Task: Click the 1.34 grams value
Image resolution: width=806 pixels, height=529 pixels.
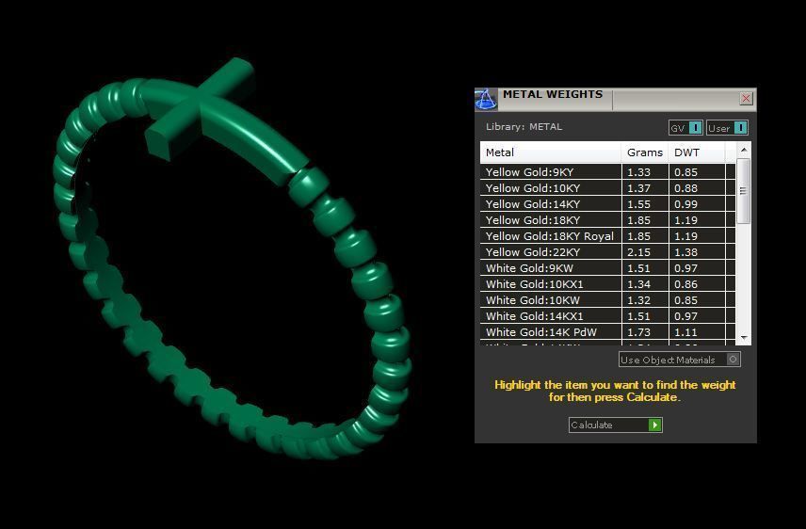Action: 639,284
